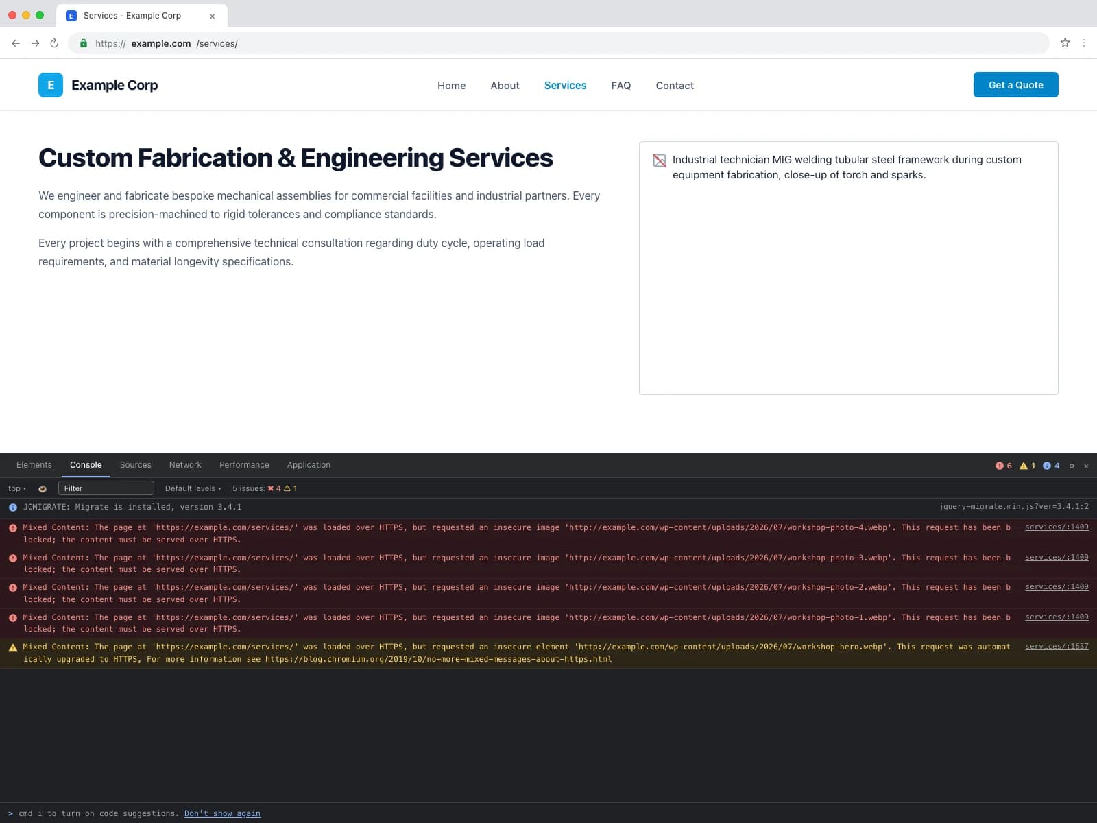Image resolution: width=1097 pixels, height=823 pixels.
Task: Open the Contact nav link
Action: 675,86
